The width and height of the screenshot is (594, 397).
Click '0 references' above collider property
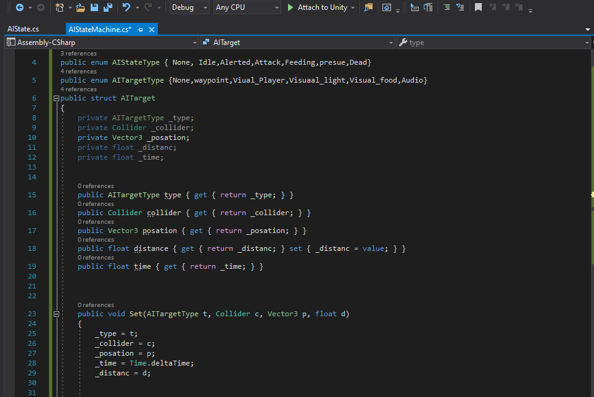(x=96, y=203)
